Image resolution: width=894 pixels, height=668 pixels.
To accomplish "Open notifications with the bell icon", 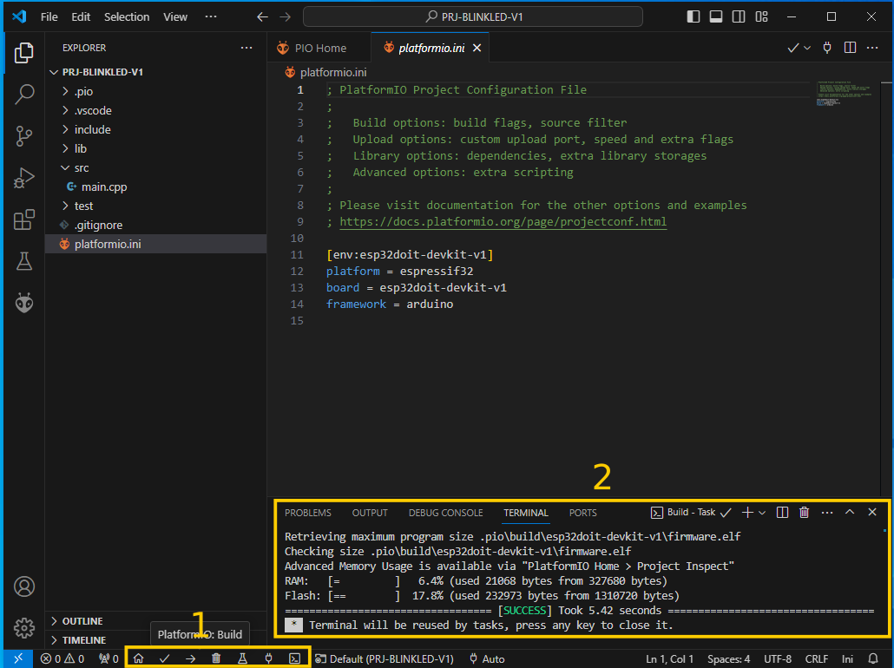I will click(872, 658).
